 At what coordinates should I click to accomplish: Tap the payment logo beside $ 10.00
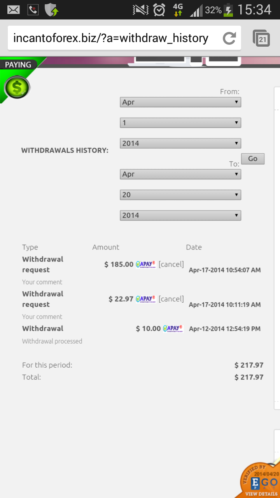(x=173, y=329)
